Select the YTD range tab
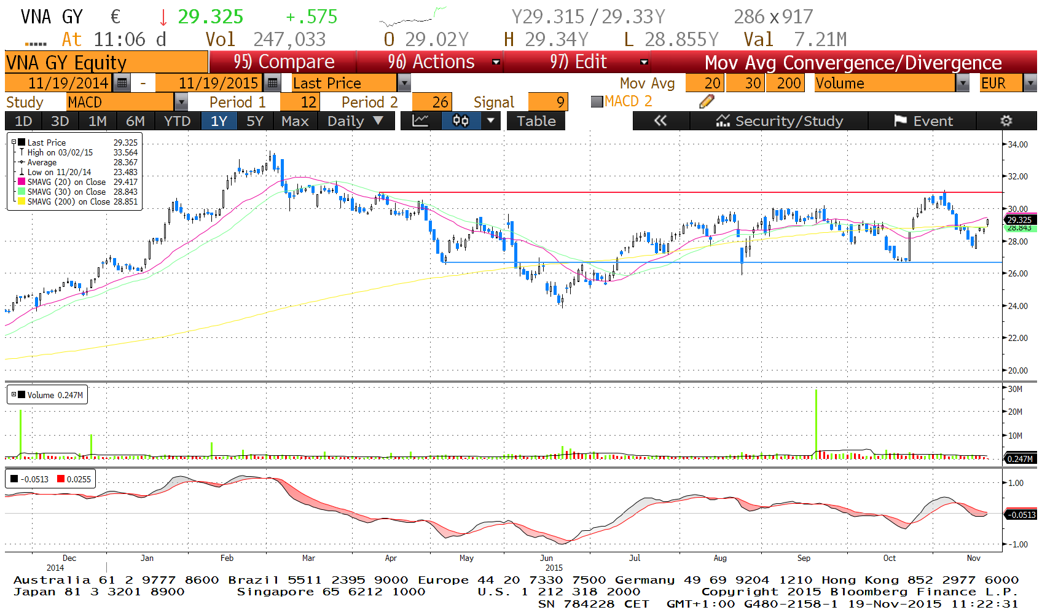The image size is (1042, 615). point(178,121)
